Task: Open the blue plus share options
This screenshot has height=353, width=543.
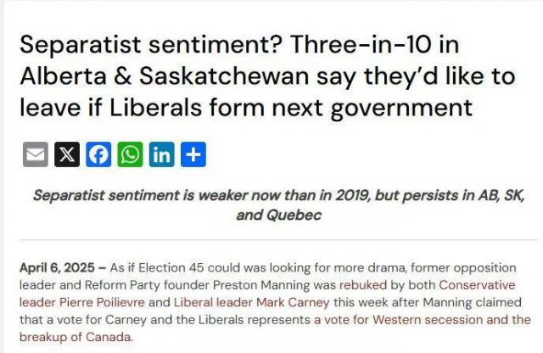Action: [193, 154]
